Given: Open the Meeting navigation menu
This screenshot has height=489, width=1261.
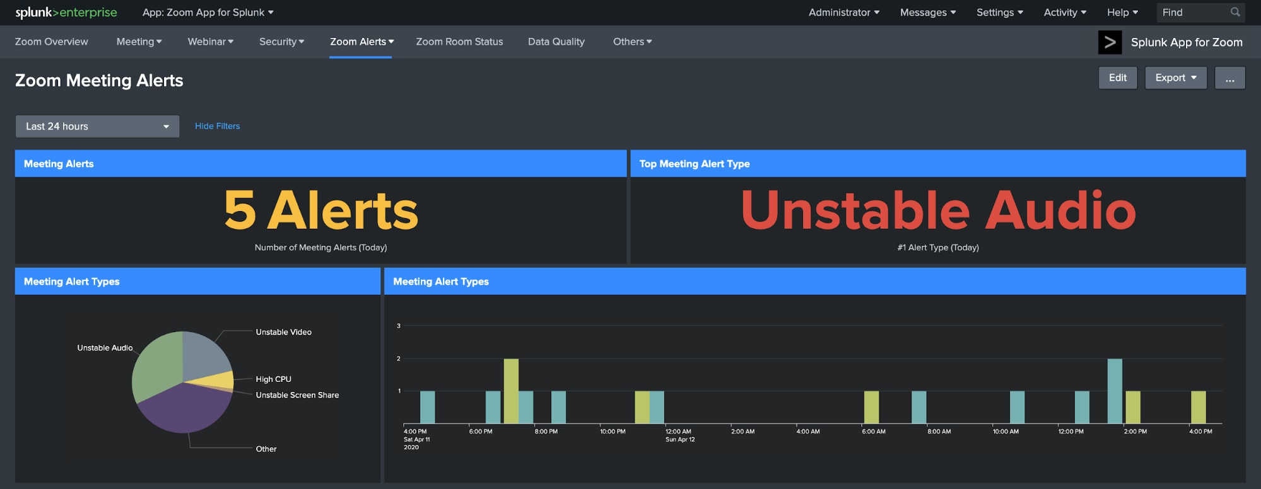Looking at the screenshot, I should click(x=139, y=42).
